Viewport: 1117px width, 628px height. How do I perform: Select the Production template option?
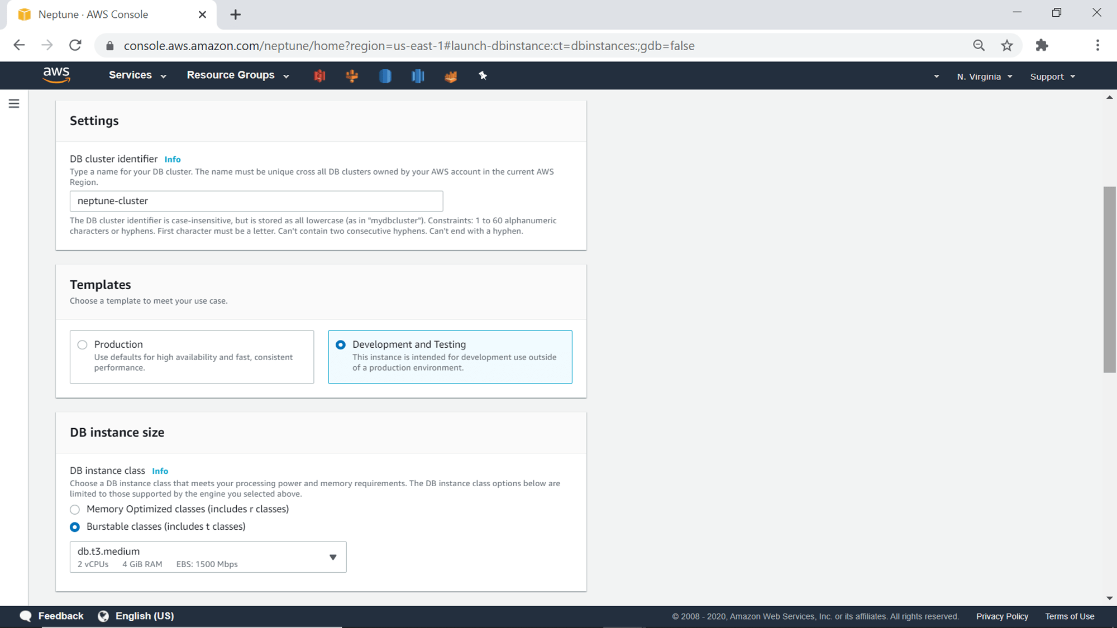click(83, 345)
